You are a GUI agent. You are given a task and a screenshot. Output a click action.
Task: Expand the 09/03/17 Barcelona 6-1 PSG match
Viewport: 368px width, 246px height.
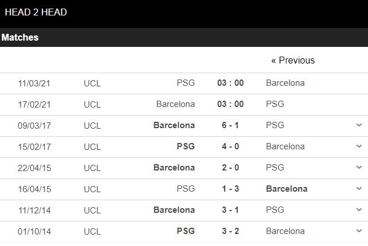click(359, 125)
